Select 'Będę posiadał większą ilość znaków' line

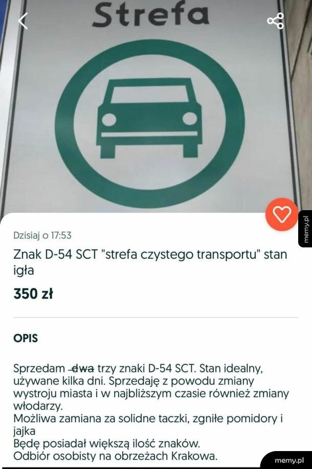point(106,443)
